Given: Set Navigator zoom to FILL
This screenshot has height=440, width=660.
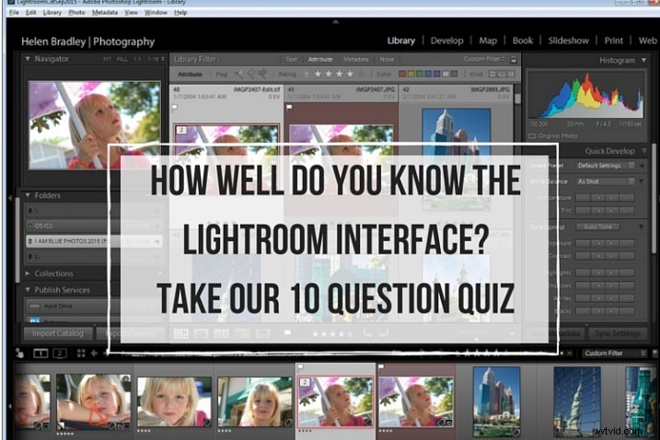Looking at the screenshot, I should point(122,59).
